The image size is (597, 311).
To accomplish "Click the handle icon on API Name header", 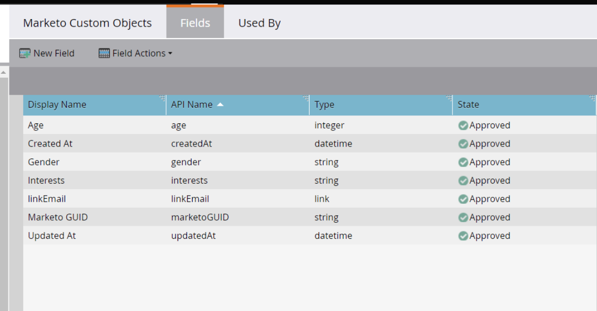I will point(305,98).
